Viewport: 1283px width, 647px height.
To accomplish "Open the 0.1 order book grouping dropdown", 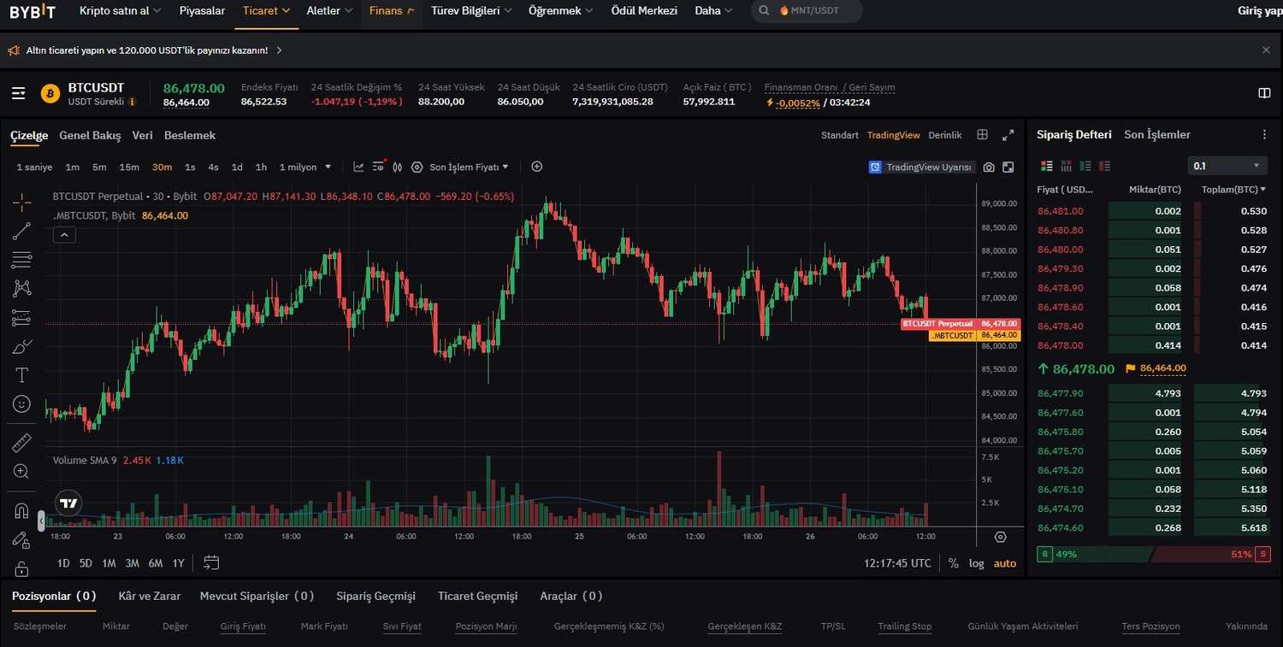I will [1227, 166].
